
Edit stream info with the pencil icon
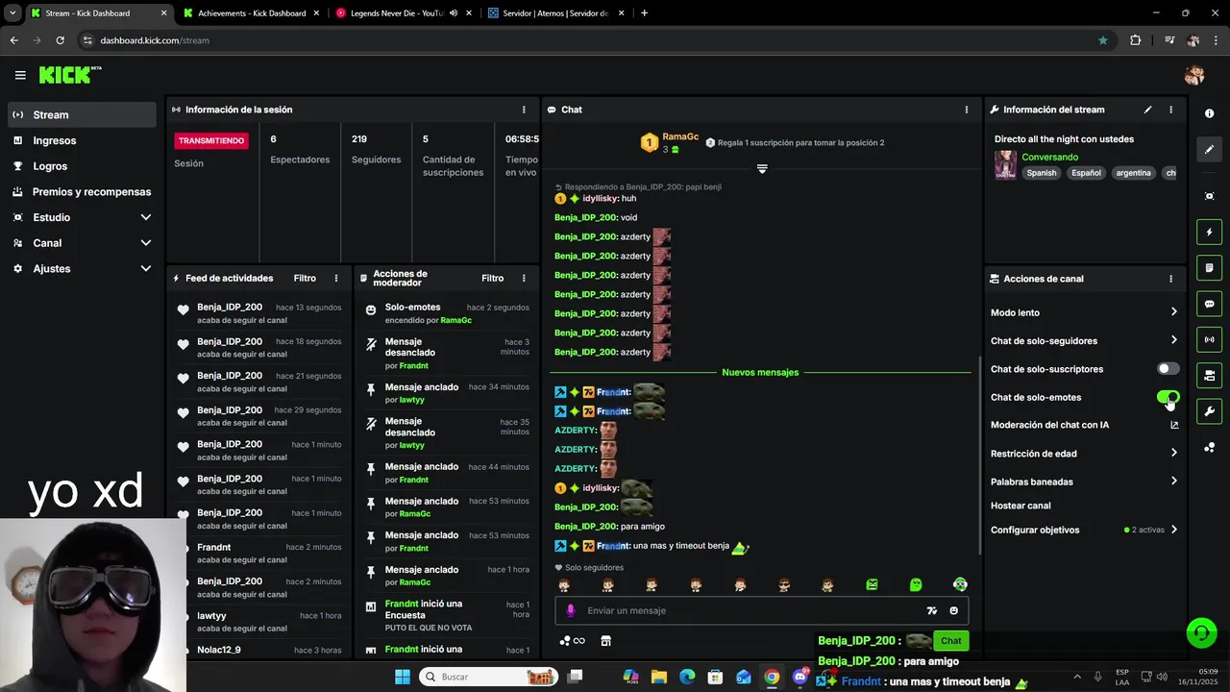pyautogui.click(x=1147, y=110)
